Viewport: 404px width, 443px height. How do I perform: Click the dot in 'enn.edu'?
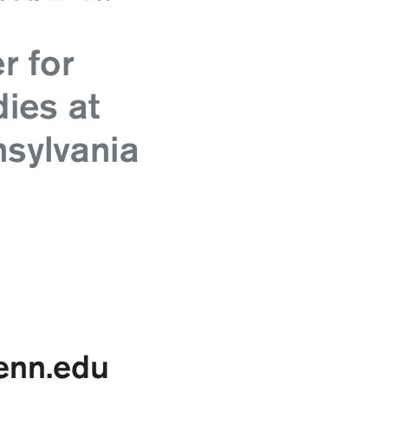coord(49,376)
